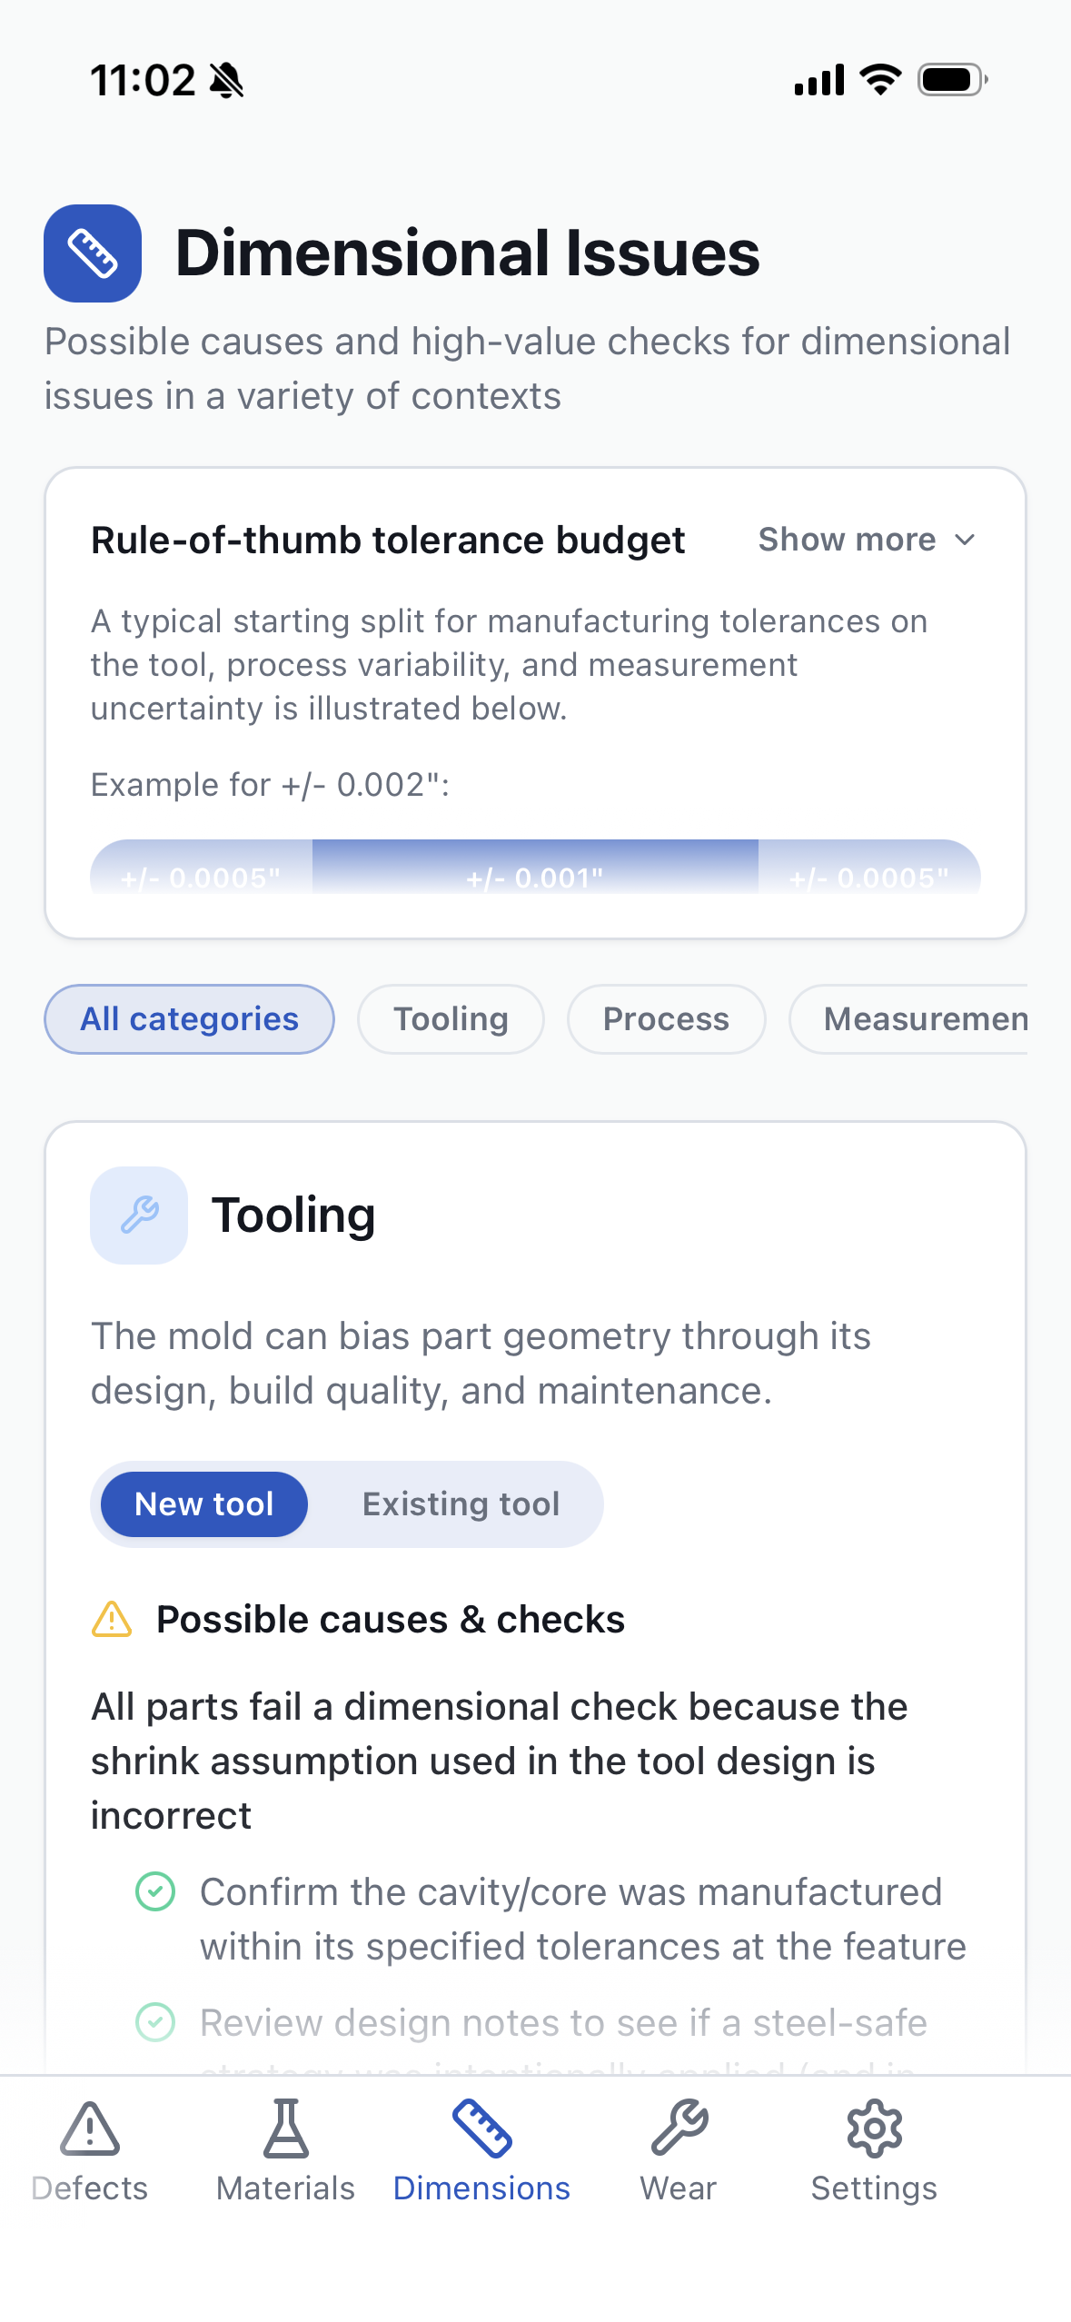
Task: Tap the green check beside the cavity/core confirmation
Action: [x=159, y=1892]
